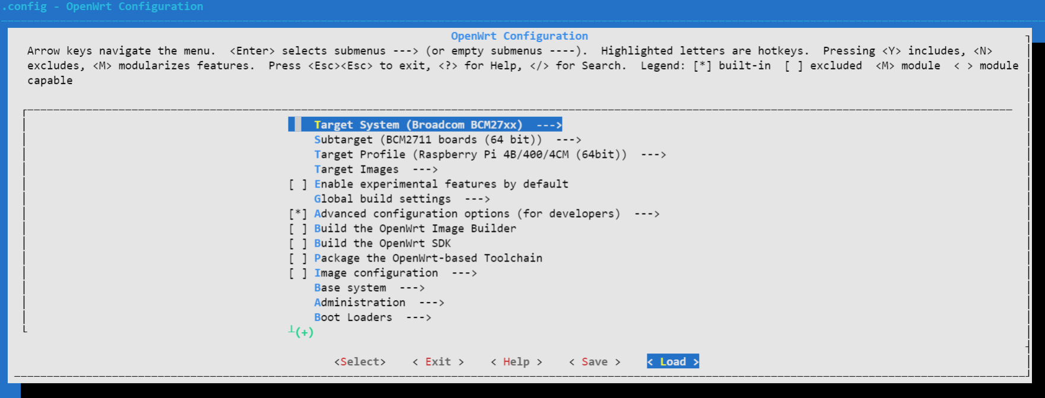
Task: Select the Target System menu entry
Action: pos(425,125)
